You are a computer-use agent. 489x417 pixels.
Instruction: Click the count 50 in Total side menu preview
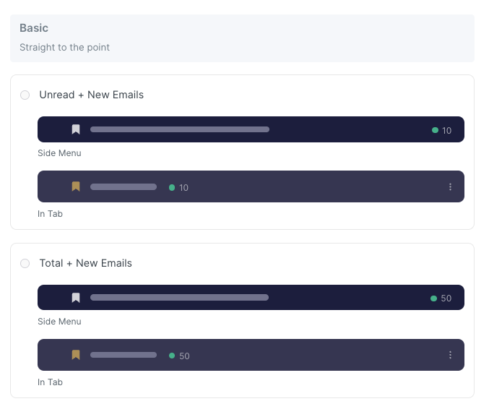[x=446, y=298]
